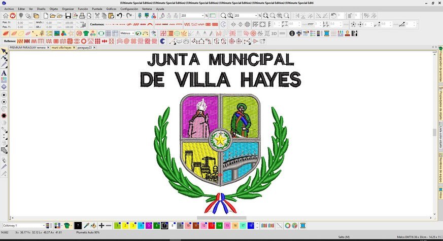
Task: Click the red W Wilcom icon
Action: (x=12, y=16)
